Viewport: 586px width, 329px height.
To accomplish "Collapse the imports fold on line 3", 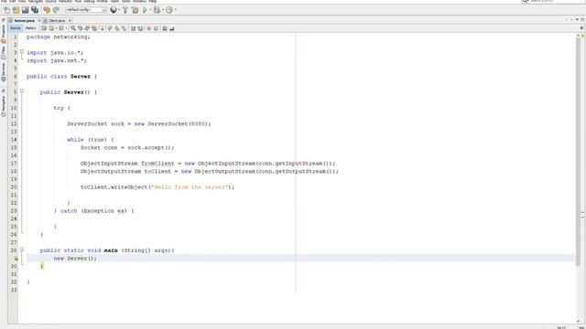I will [x=22, y=52].
